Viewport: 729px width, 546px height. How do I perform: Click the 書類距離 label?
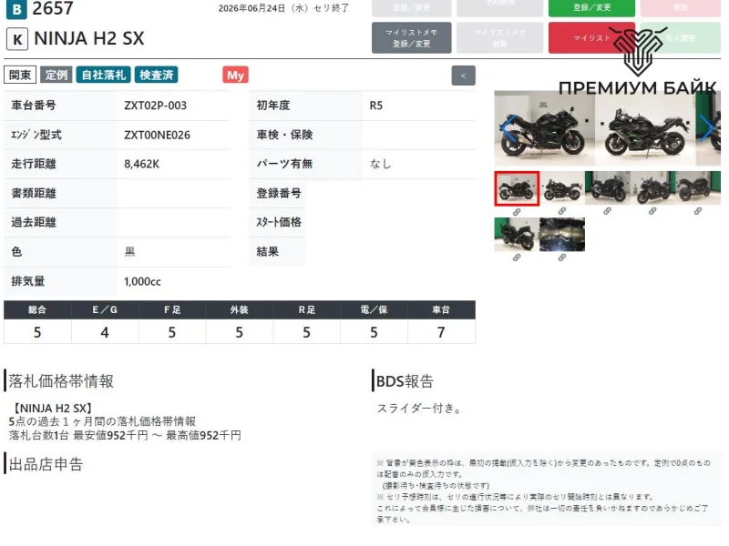tap(34, 193)
